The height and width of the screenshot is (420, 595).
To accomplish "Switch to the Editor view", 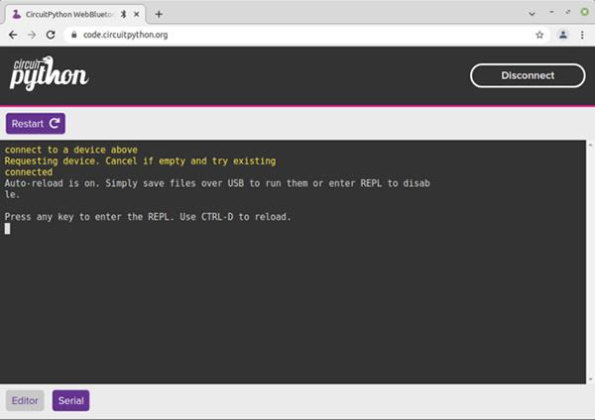I will coord(26,400).
